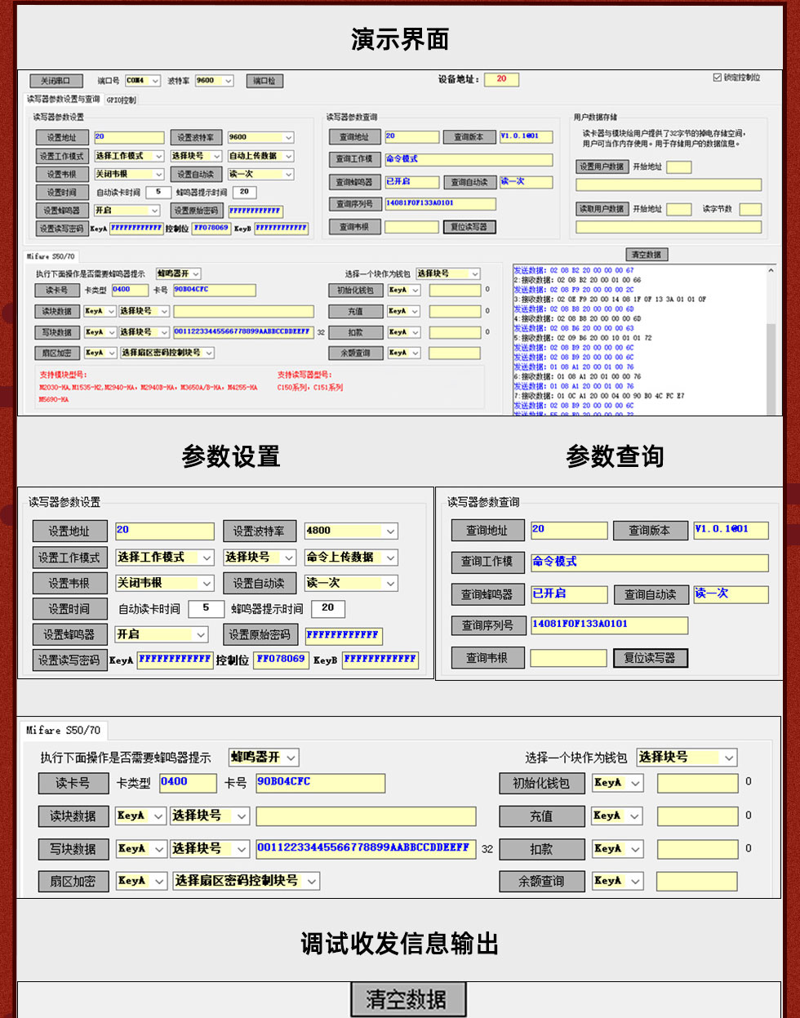Click the 卡号 field 90B04CFC in the enlarged panel
Image resolution: width=800 pixels, height=1018 pixels.
[321, 783]
